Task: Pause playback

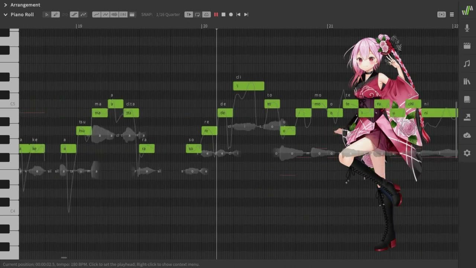Action: (216, 15)
